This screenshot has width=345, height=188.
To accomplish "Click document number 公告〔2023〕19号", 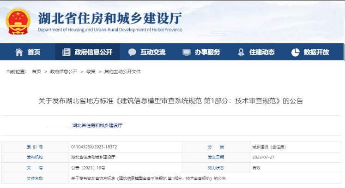I will (88, 168).
